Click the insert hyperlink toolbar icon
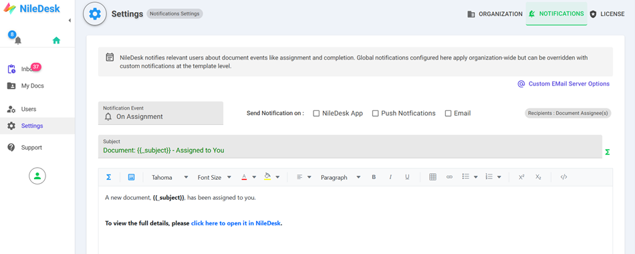 (x=450, y=177)
